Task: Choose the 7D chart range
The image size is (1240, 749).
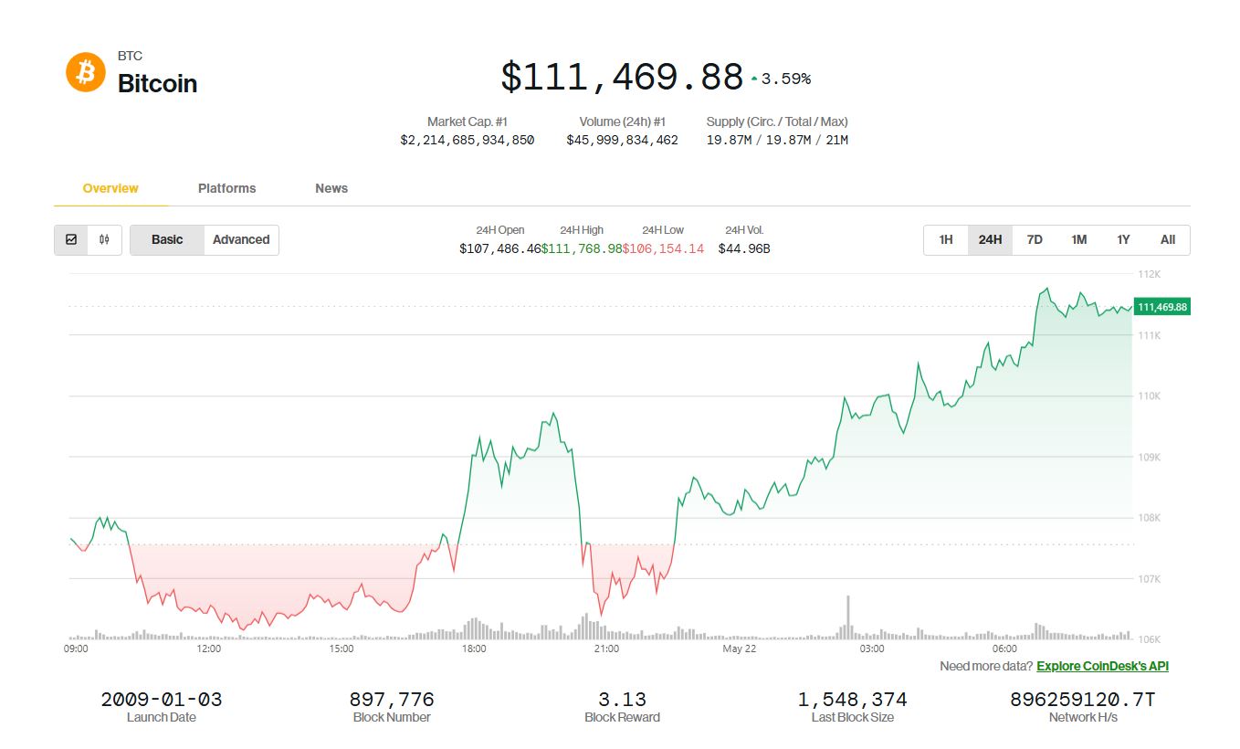Action: pos(1035,240)
